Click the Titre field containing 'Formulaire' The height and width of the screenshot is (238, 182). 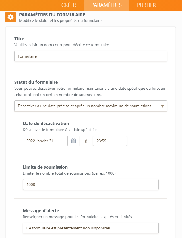(90, 56)
